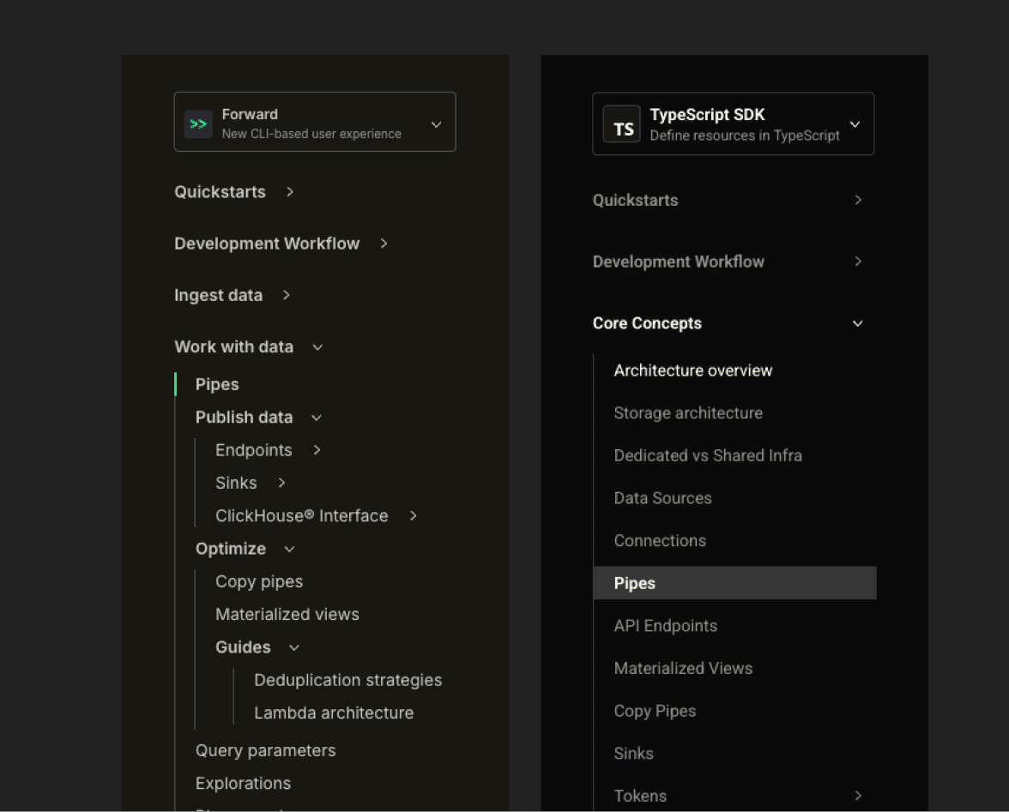Open the Query parameters page
1009x812 pixels.
tap(265, 751)
